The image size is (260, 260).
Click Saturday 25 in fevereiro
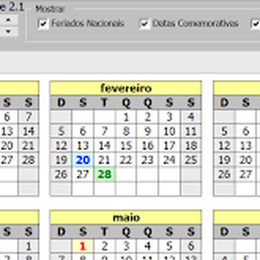click(x=191, y=160)
